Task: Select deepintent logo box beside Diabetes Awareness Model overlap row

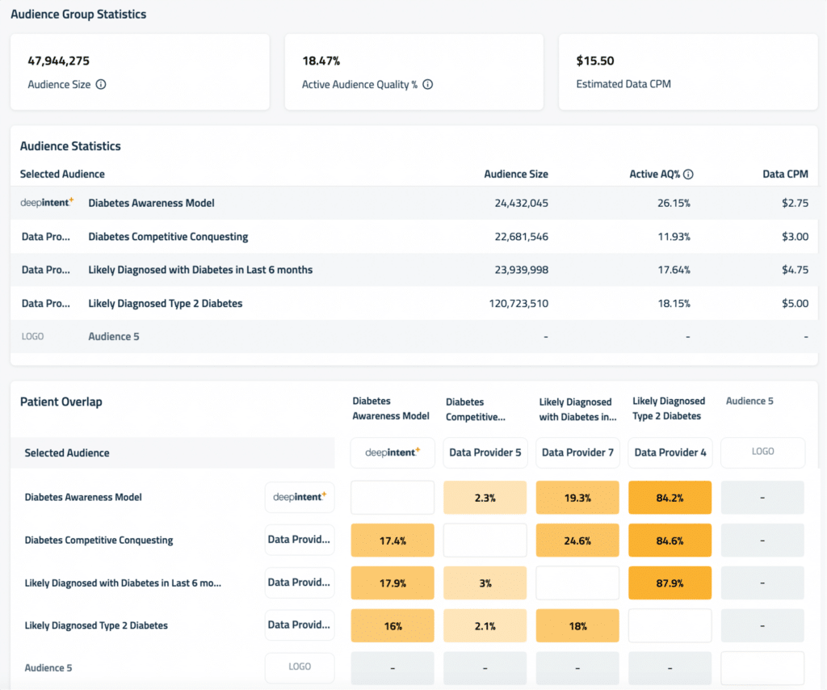Action: [x=300, y=497]
